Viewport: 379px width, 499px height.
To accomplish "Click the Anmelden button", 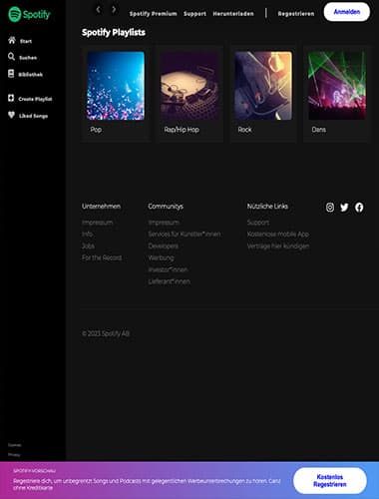I will (347, 12).
